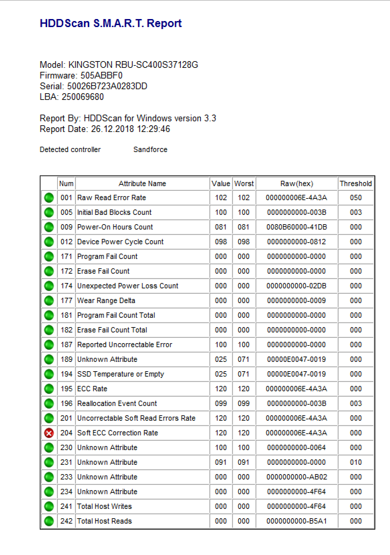Viewport: 390px width, 555px height.
Task: Click the Wear Range Delta attribute name
Action: (x=106, y=301)
